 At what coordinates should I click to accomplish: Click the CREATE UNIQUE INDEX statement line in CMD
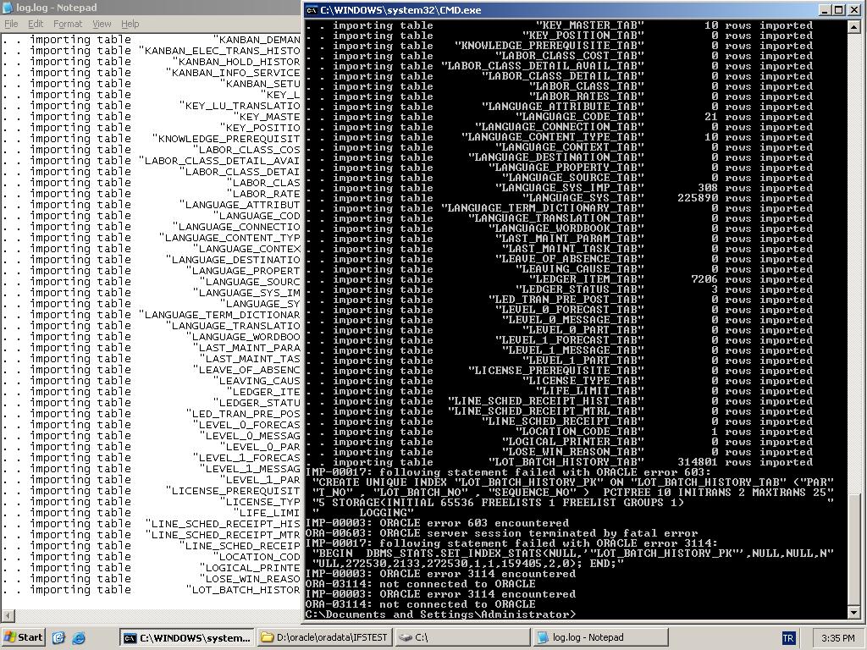pyautogui.click(x=573, y=482)
